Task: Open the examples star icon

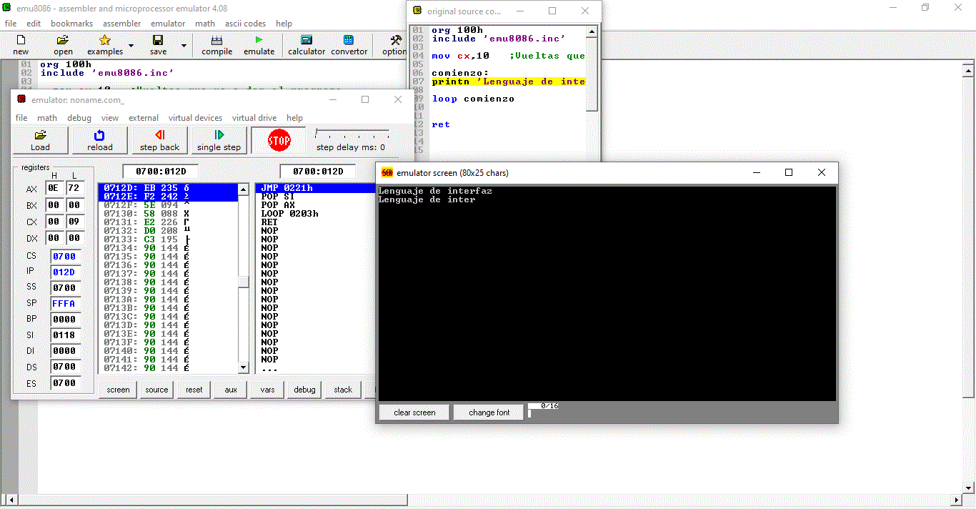Action: pyautogui.click(x=105, y=45)
